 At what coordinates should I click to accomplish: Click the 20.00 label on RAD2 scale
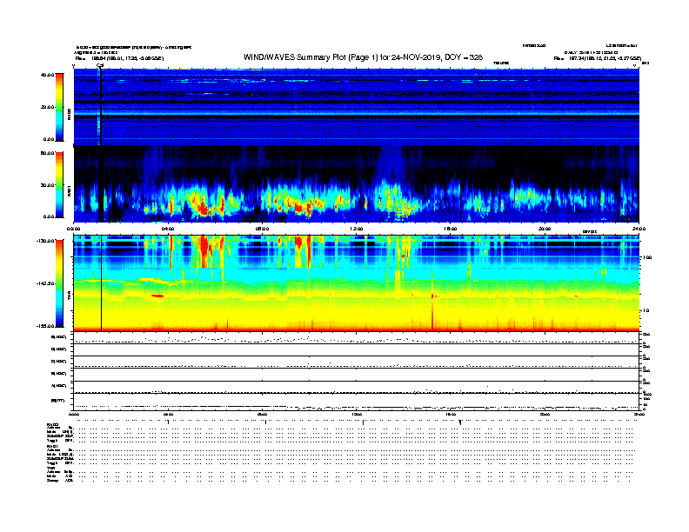tap(48, 107)
